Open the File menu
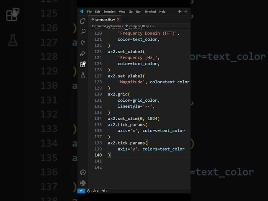Viewport: 268px width, 201px height. (x=89, y=12)
